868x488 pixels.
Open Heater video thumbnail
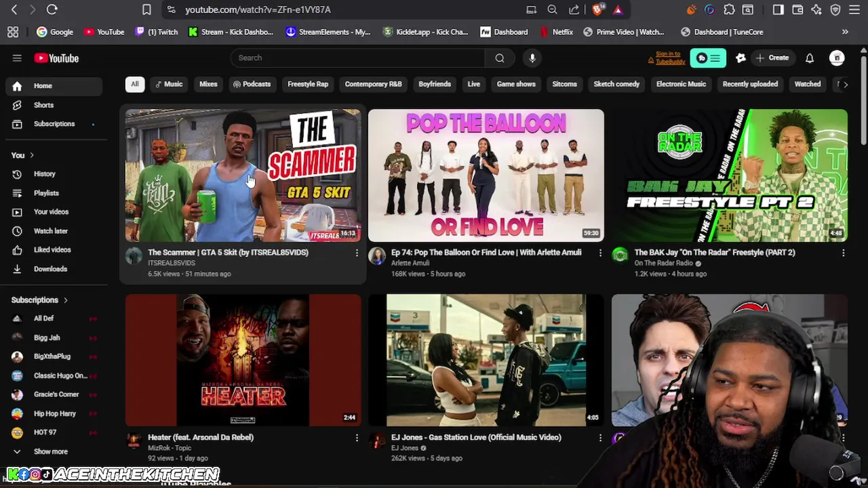[243, 360]
